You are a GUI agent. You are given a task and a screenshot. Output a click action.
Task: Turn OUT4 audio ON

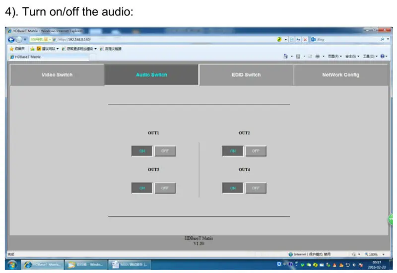tap(233, 188)
